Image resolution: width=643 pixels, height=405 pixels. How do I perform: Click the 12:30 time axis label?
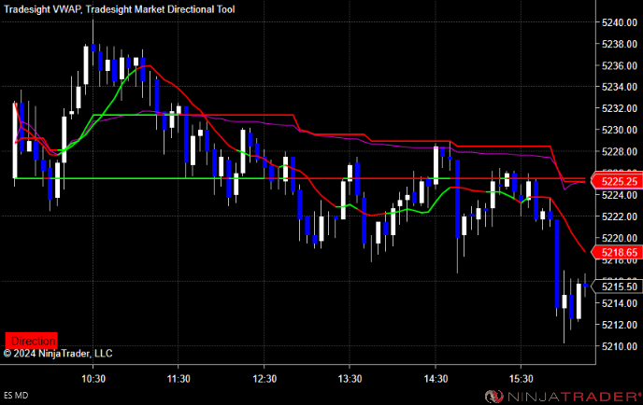[x=264, y=379]
